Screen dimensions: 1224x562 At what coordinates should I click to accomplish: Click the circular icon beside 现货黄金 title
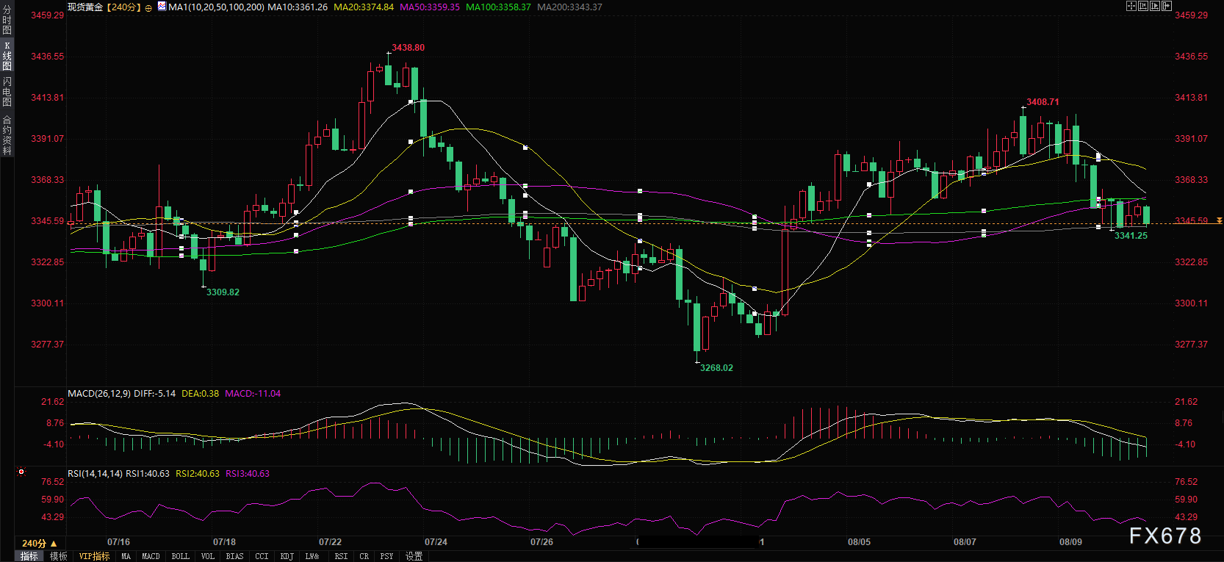point(149,7)
